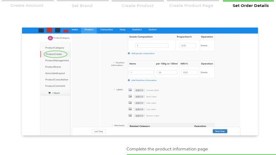
Task: Open the Statistics tab
Action: [x=137, y=30]
